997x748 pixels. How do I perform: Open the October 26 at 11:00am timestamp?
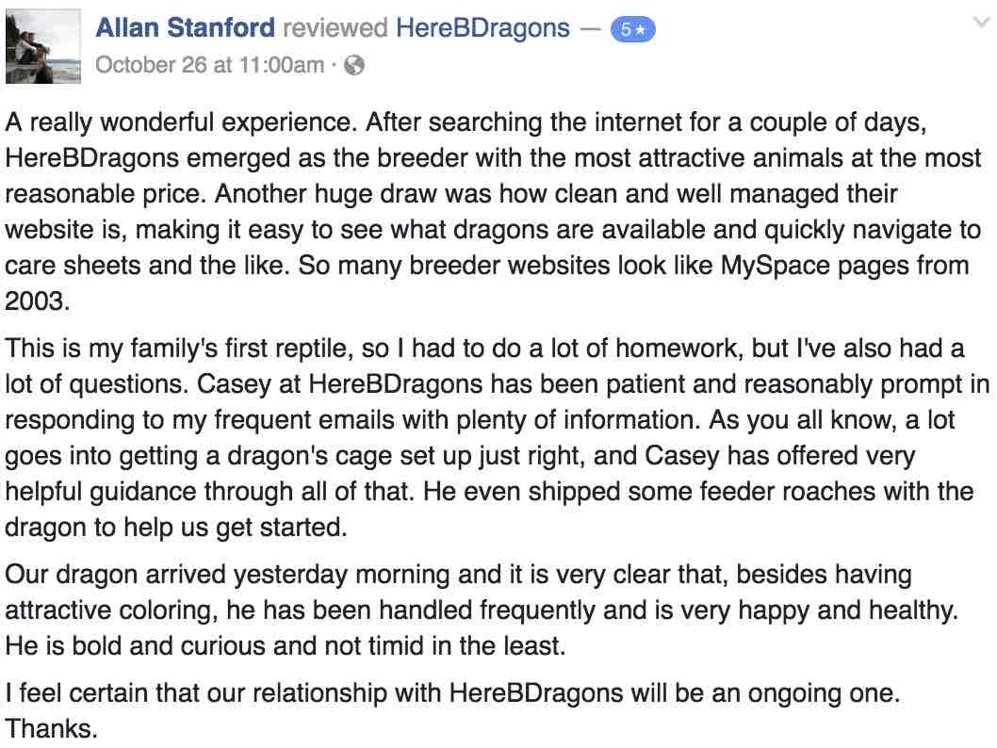(210, 65)
